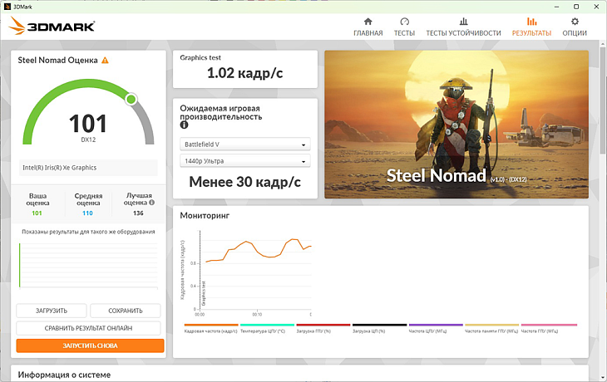This screenshot has height=382, width=607.
Task: Toggle the Кадровая частота legend series
Action: [210, 330]
